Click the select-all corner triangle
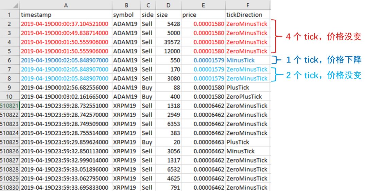367x191 pixels. (x=15, y=5)
